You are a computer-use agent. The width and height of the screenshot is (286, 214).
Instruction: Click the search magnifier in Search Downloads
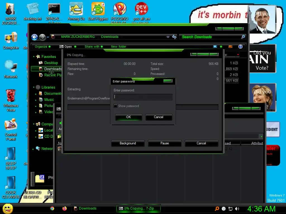(243, 37)
